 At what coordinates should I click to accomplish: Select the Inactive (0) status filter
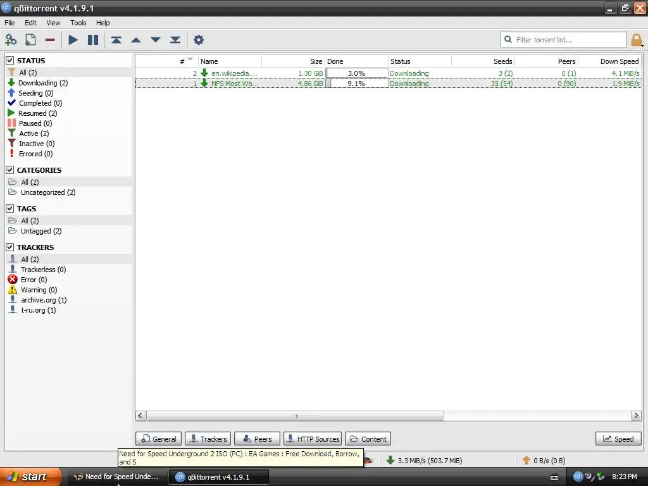[37, 144]
